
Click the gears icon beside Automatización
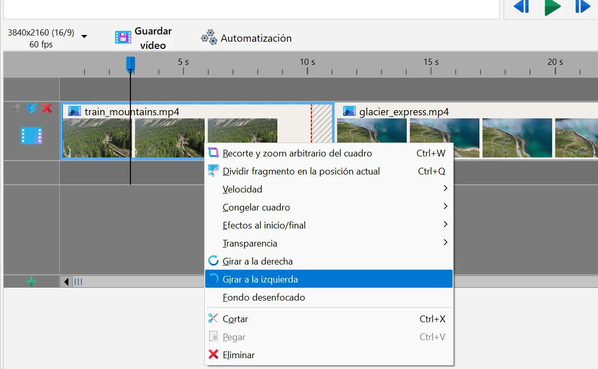(209, 38)
